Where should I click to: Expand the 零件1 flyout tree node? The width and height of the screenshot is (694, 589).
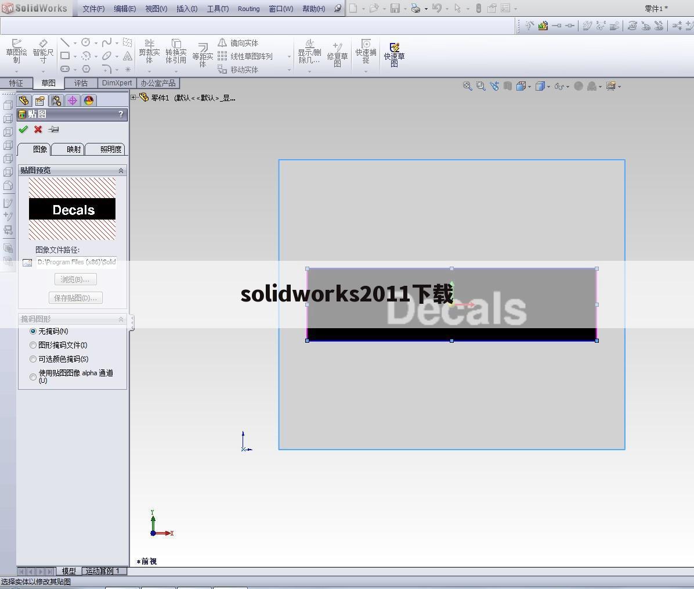[x=133, y=97]
